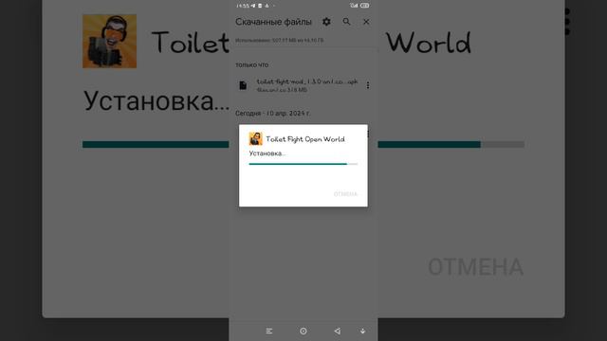607x341 pixels.
Task: Click the Сегодня 10 апр. date header
Action: (x=272, y=114)
